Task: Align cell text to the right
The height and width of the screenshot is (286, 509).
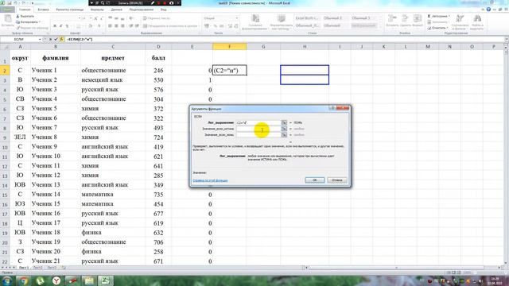Action: [x=122, y=26]
